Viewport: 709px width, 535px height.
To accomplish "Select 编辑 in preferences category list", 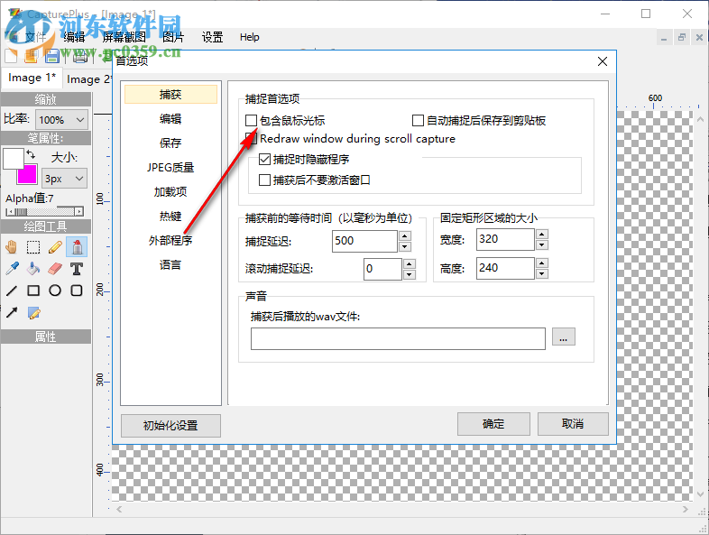I will coord(170,119).
